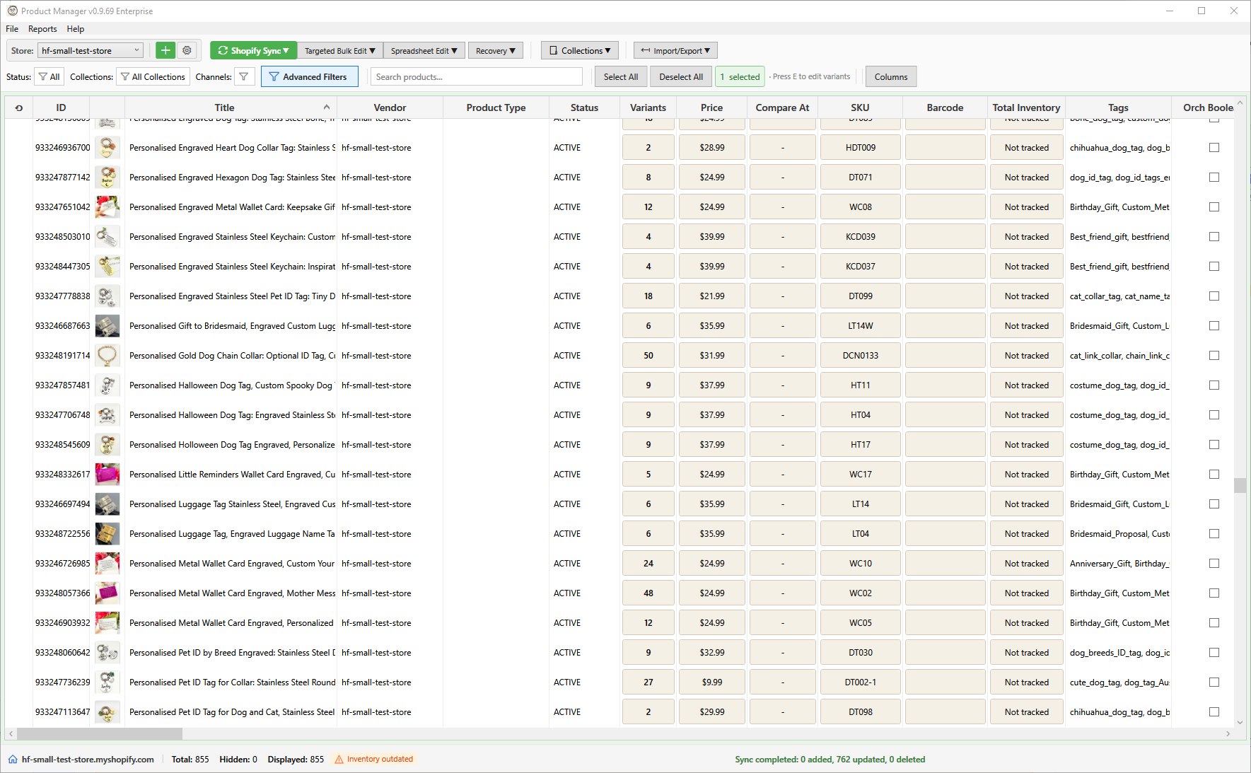Check Orch Boolean for SKU DT030
The height and width of the screenshot is (773, 1251).
1214,652
